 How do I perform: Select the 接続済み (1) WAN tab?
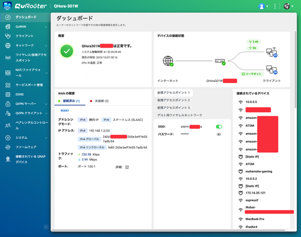[70, 101]
